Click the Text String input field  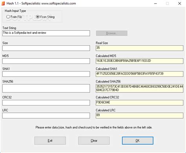tap(46, 33)
